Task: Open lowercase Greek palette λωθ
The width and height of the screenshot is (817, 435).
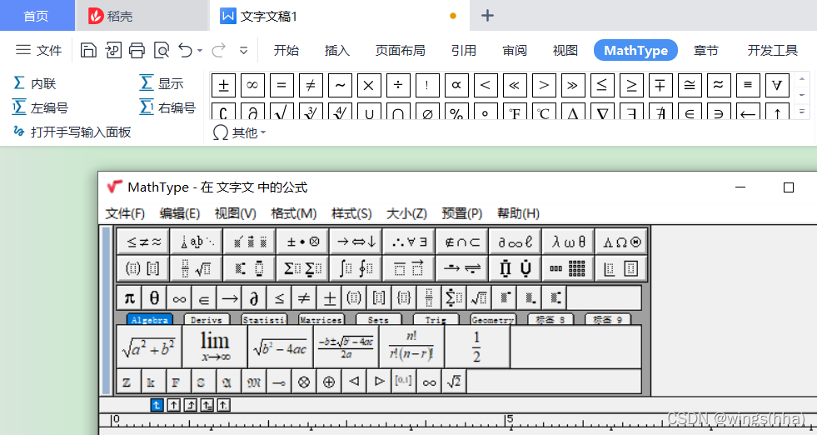Action: 568,242
